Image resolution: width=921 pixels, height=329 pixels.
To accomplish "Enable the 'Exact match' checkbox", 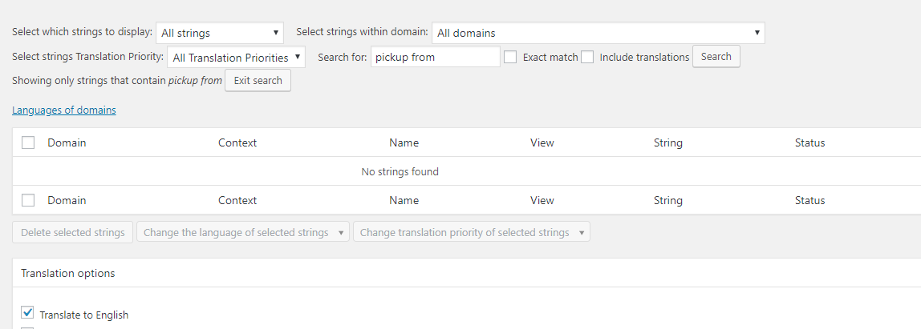I will (510, 57).
